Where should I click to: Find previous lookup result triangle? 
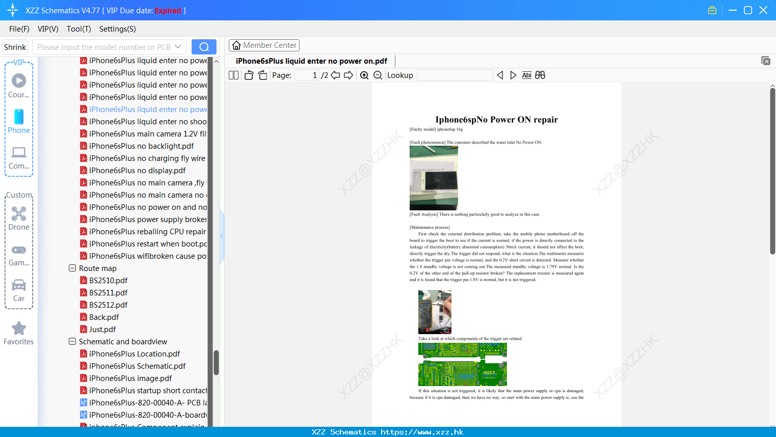click(500, 75)
